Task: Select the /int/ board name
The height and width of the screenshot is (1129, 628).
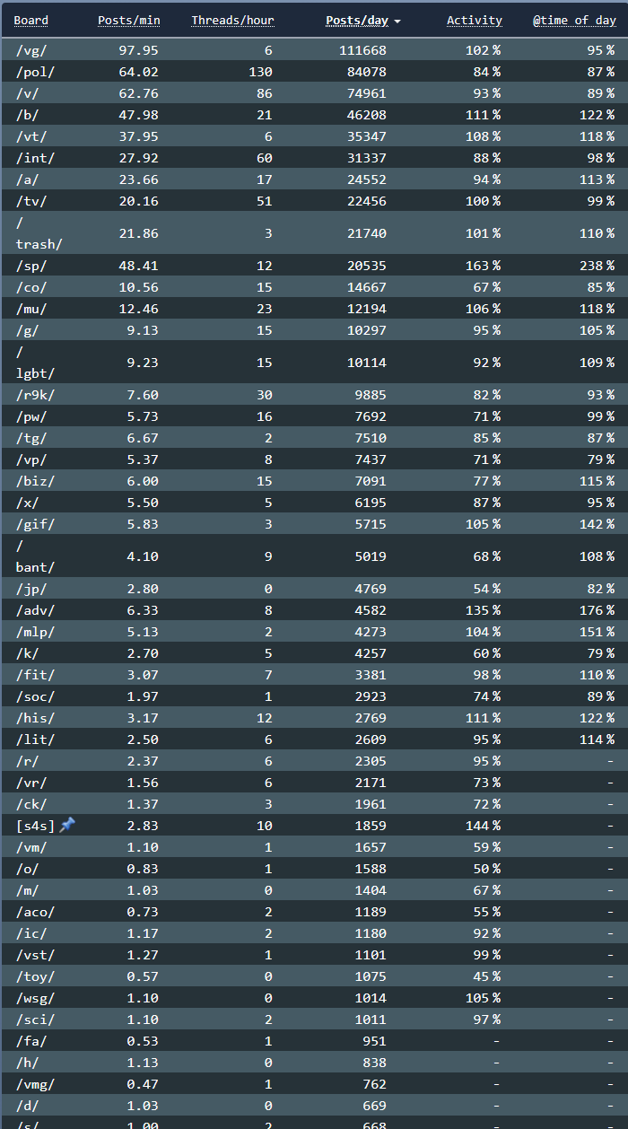Action: point(35,158)
